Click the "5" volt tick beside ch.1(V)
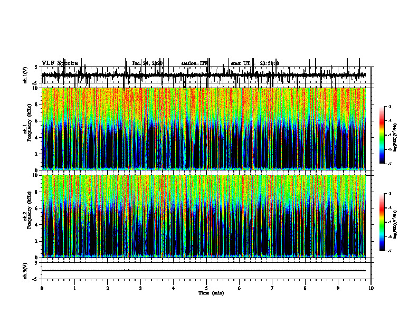Viewport: 418px width, 323px height. pyautogui.click(x=36, y=67)
